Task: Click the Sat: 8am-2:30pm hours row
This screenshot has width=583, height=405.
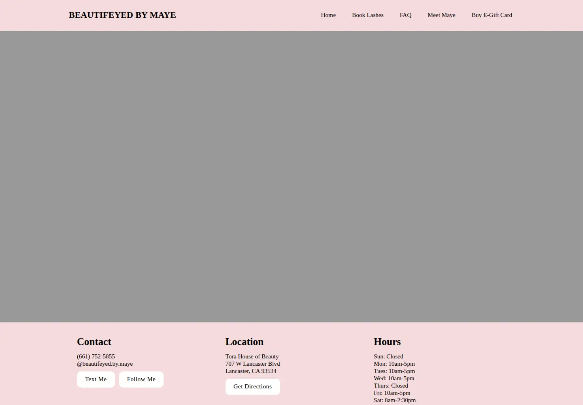Action: coord(395,400)
